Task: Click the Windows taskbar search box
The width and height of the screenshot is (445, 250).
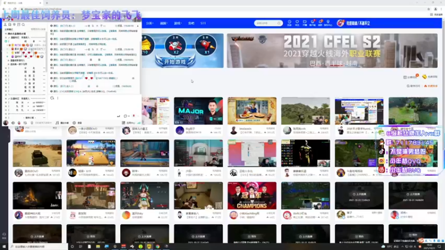Action: click(x=38, y=247)
